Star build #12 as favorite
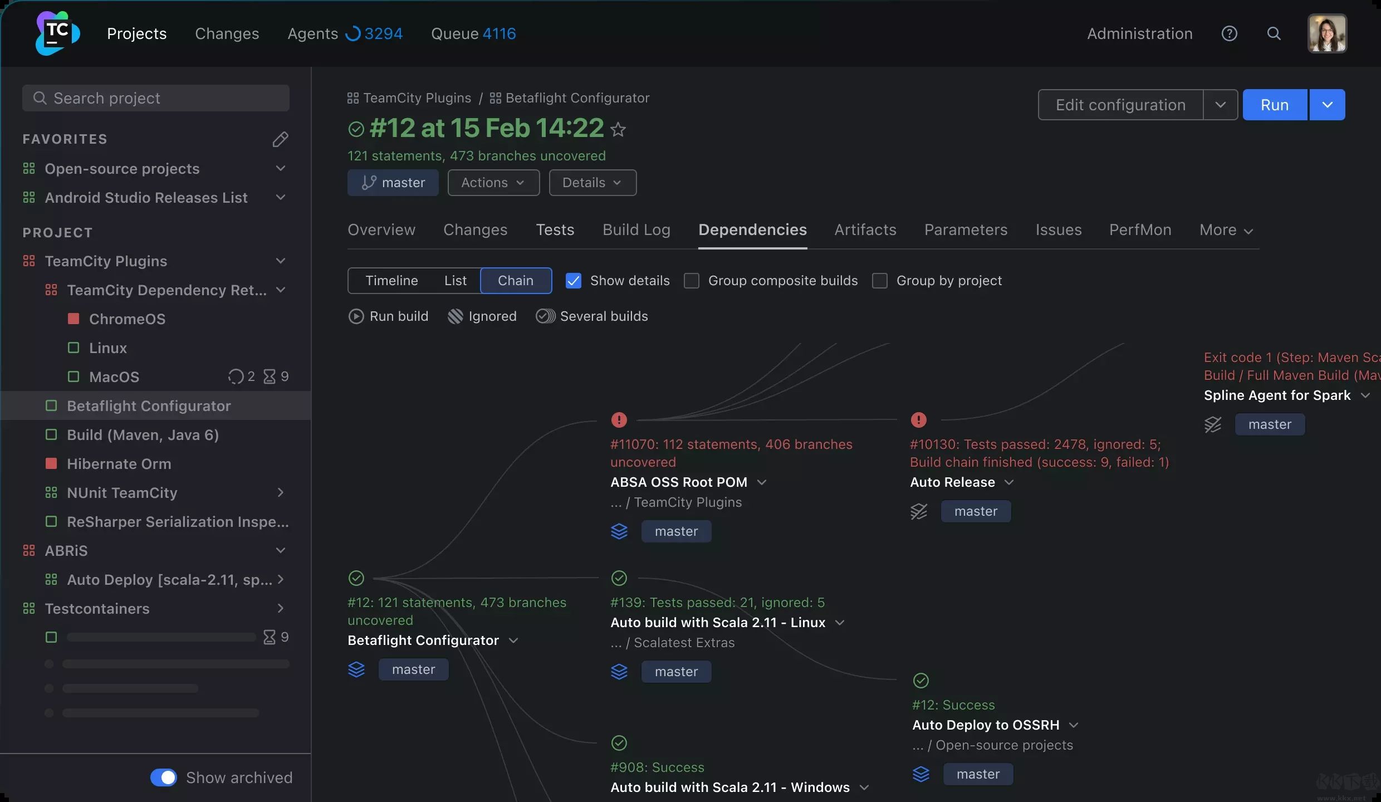1381x802 pixels. coord(618,129)
